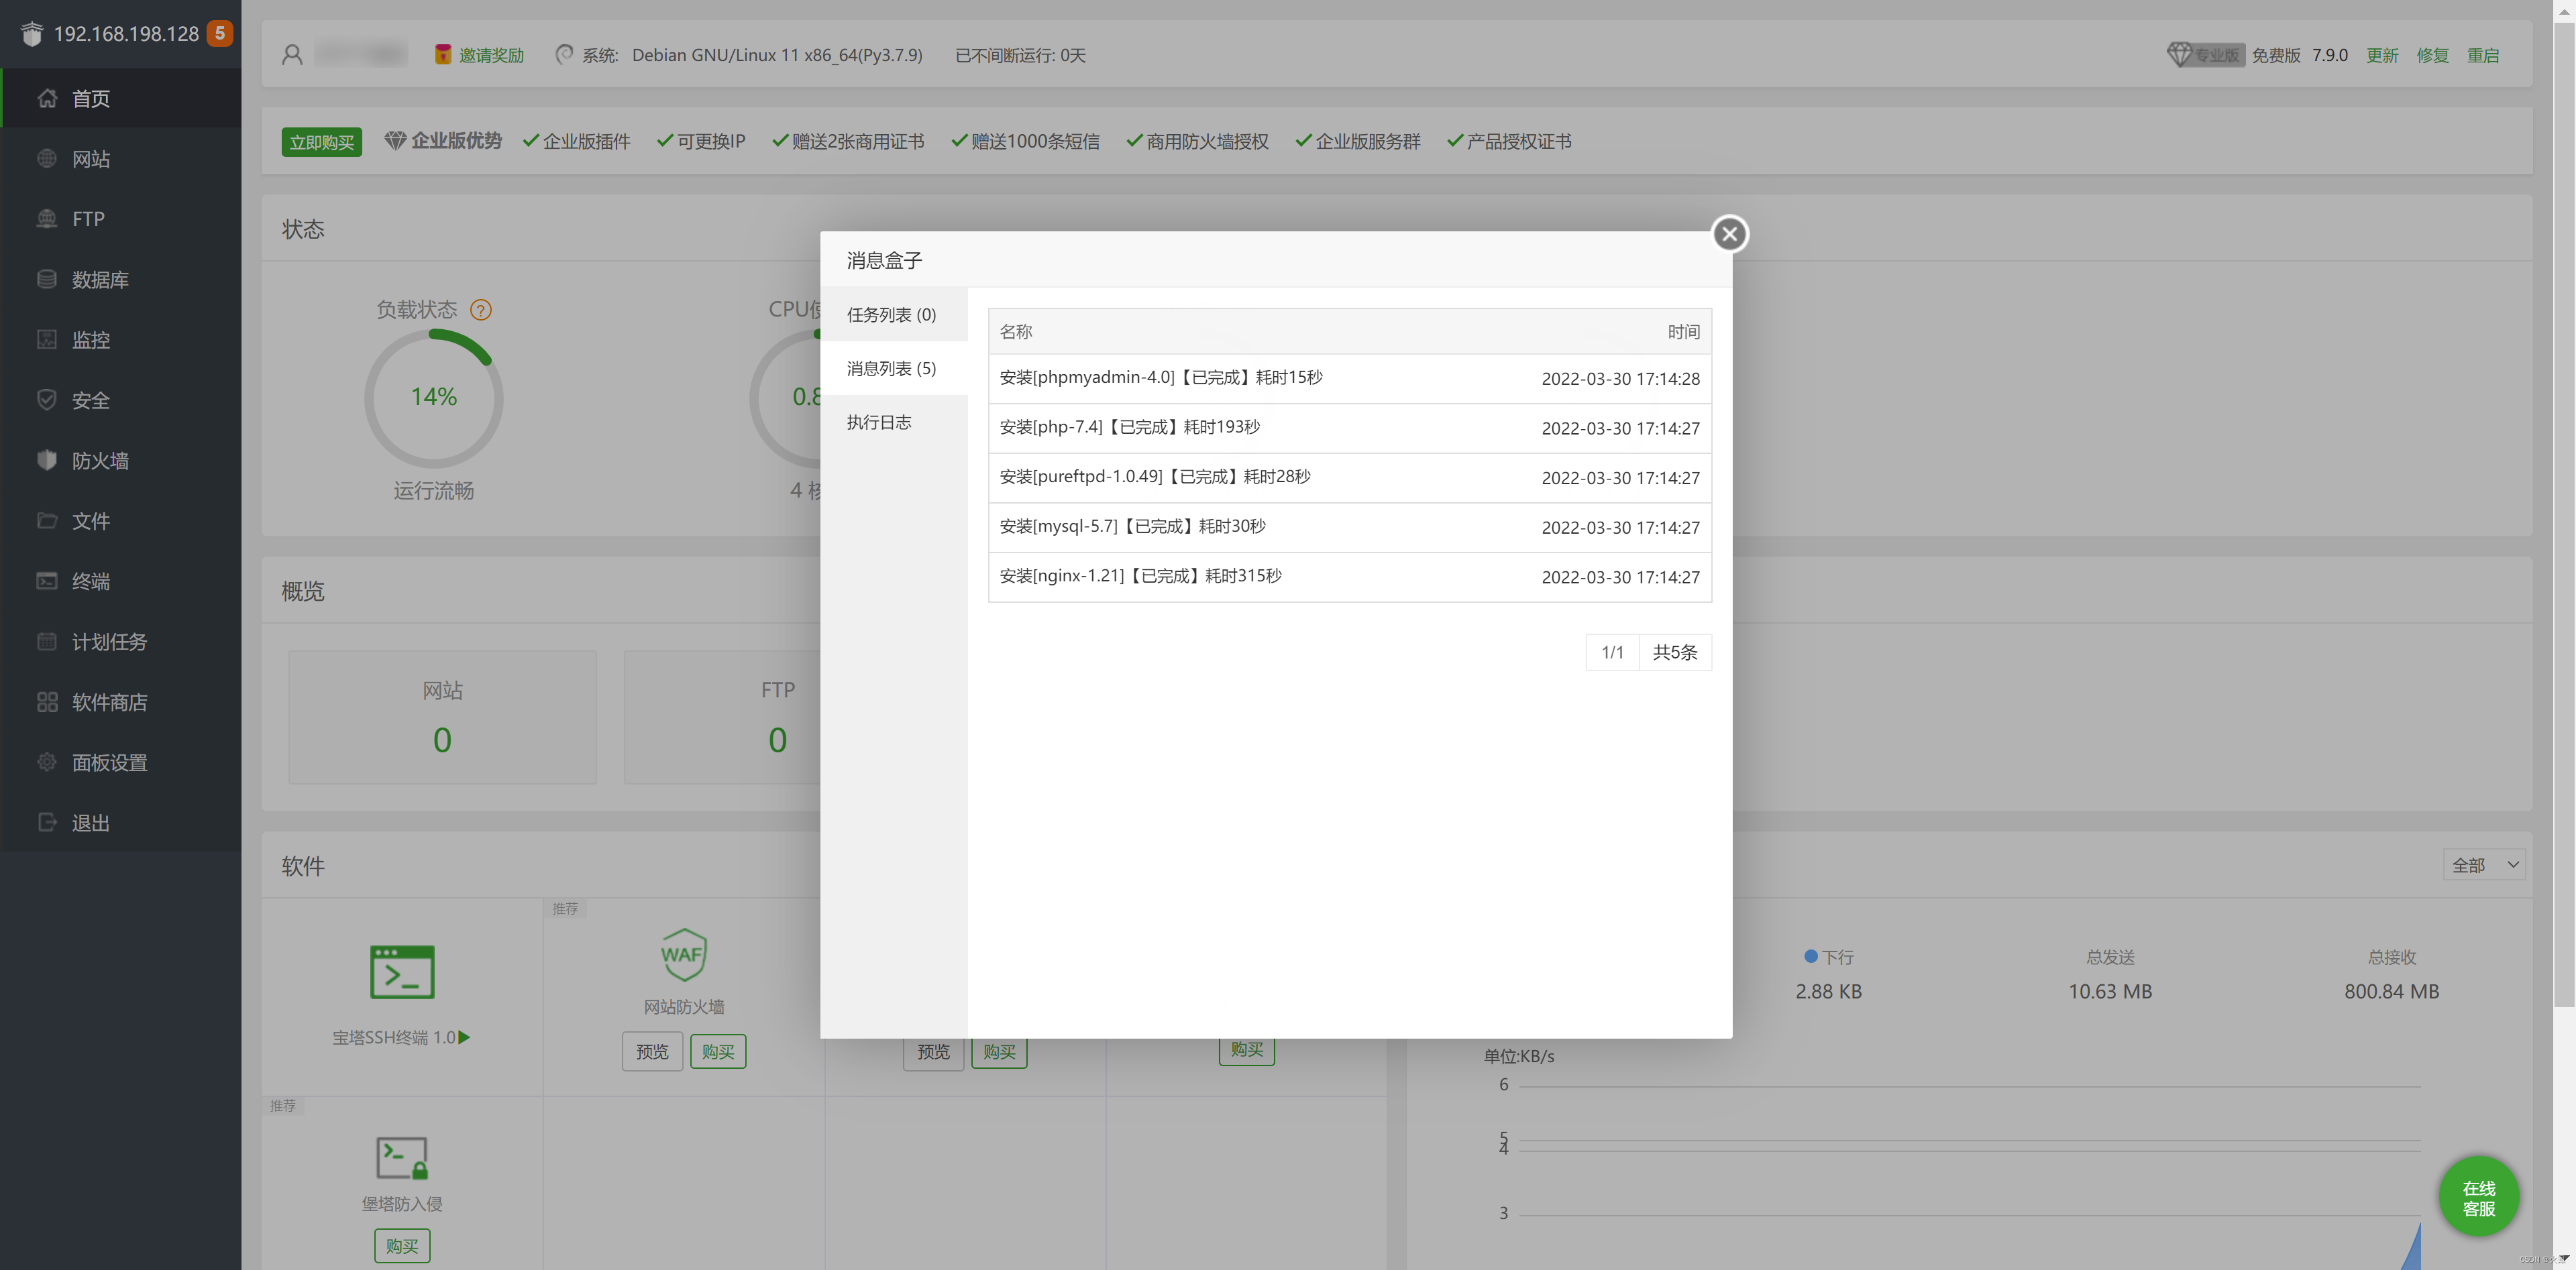Click the 安装[mysql-5.7] message row

point(1349,526)
